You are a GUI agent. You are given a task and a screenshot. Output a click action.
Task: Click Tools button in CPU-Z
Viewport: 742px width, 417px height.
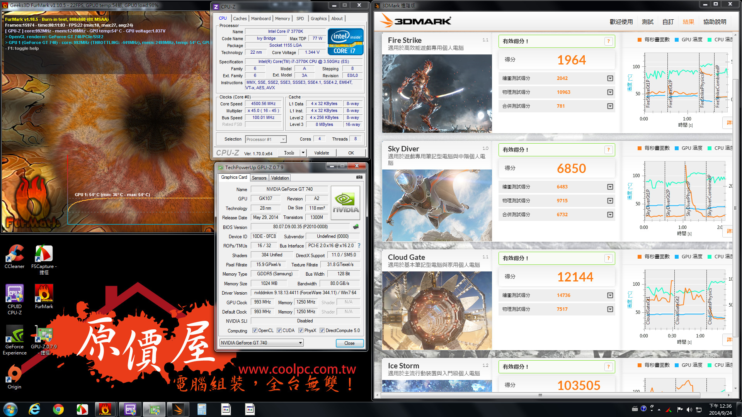pos(289,153)
